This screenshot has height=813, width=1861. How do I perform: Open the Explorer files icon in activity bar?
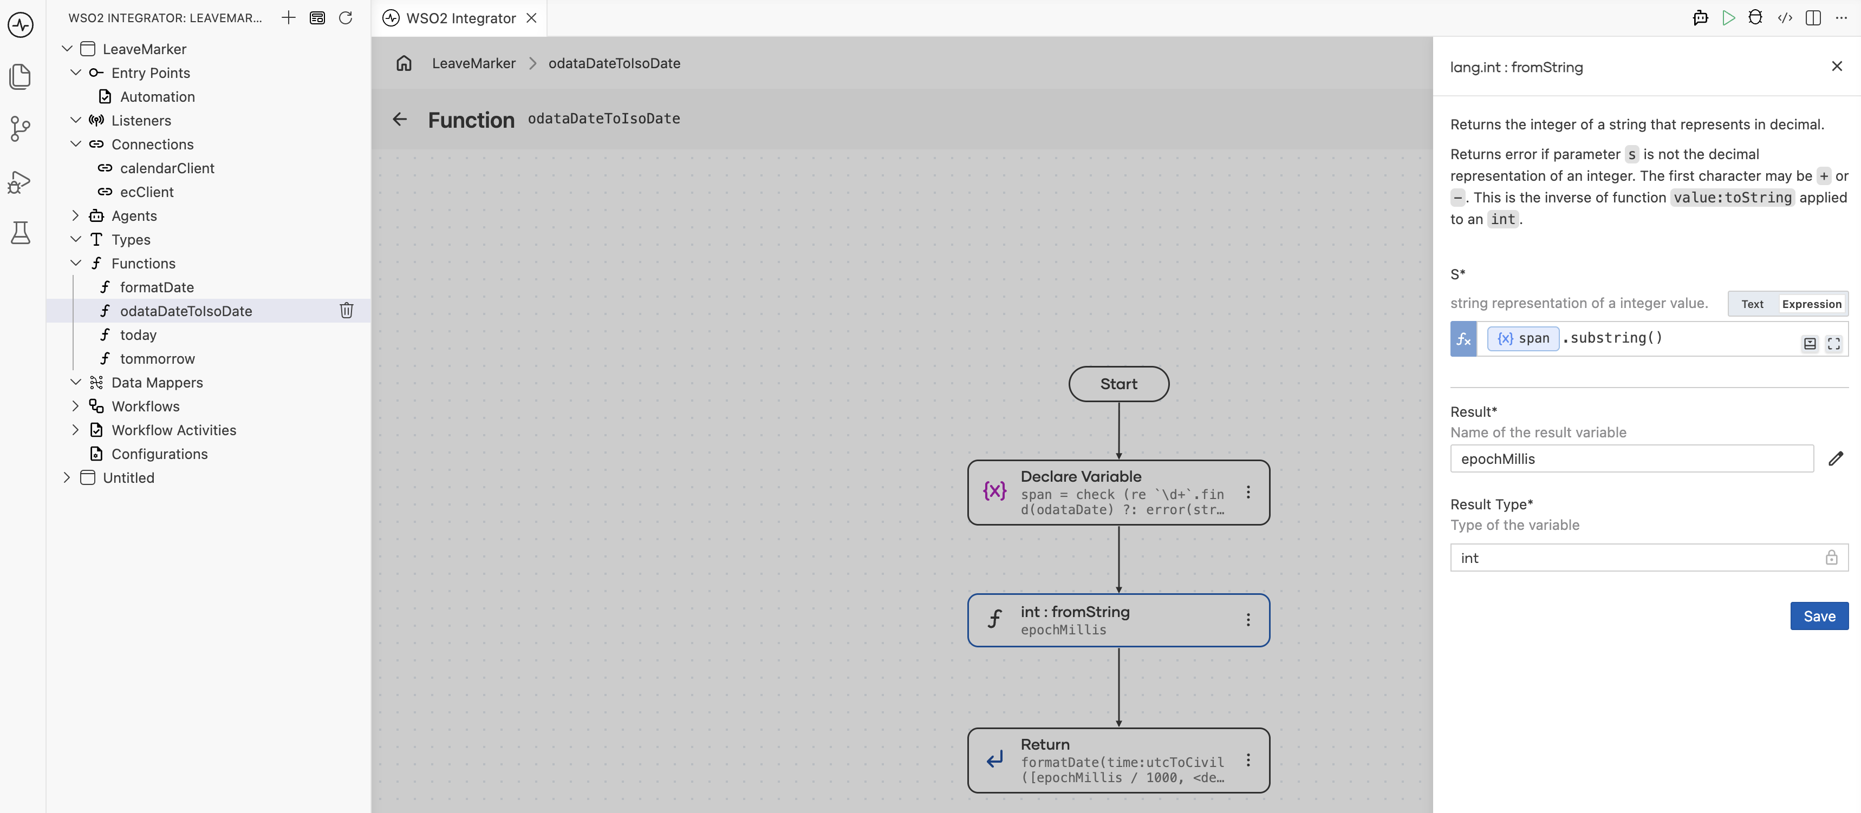(21, 76)
